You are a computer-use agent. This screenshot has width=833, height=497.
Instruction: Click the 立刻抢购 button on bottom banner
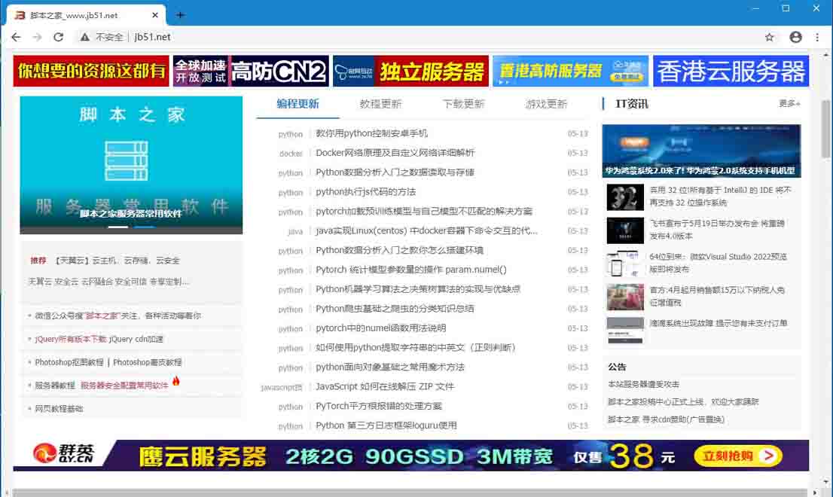pyautogui.click(x=738, y=456)
